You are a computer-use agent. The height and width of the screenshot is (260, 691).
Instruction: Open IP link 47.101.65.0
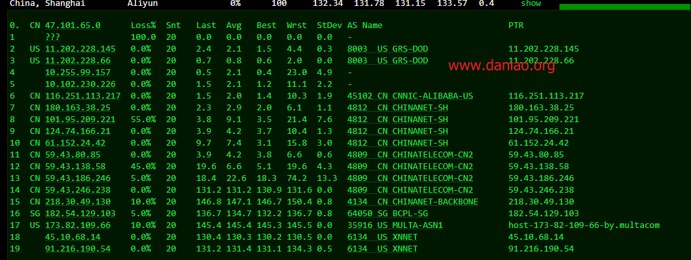pos(73,25)
